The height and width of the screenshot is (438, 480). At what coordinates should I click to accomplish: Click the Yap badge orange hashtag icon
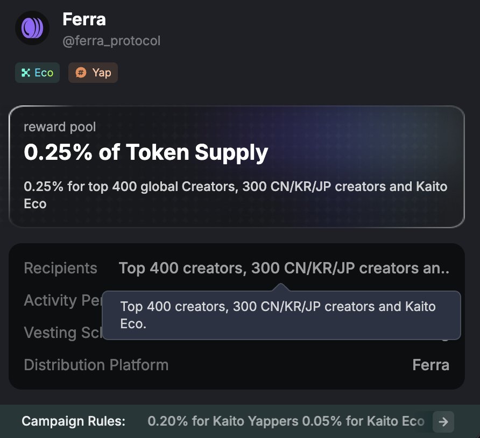[x=81, y=73]
